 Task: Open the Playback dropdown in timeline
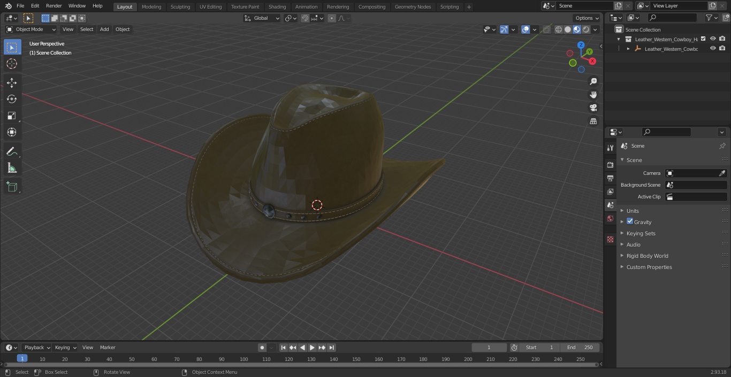click(x=37, y=348)
